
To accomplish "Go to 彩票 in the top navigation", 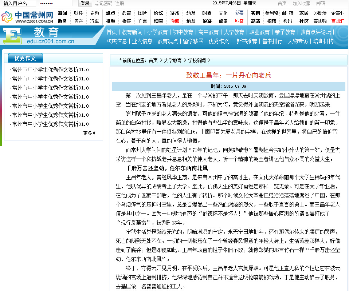I will (x=239, y=13).
